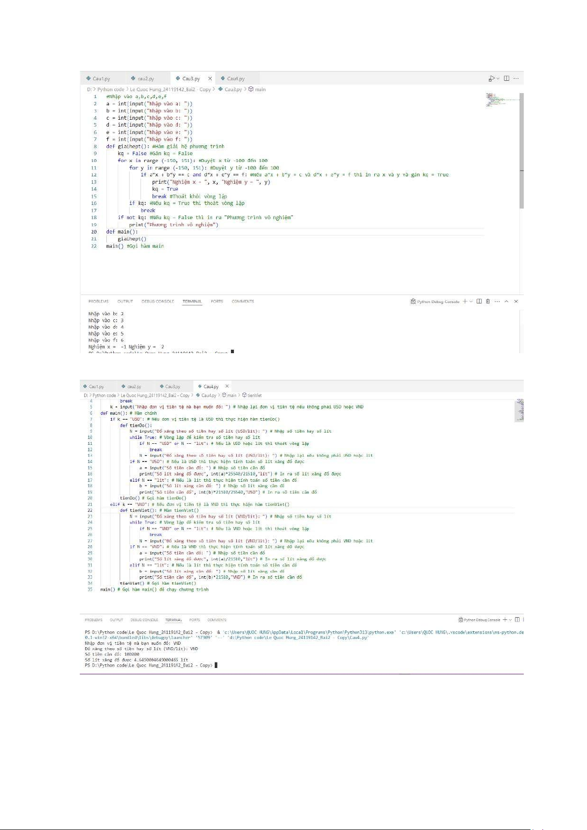Open launch profile dropdown in Cau4.py terminal panel
587x830 pixels.
[511, 620]
